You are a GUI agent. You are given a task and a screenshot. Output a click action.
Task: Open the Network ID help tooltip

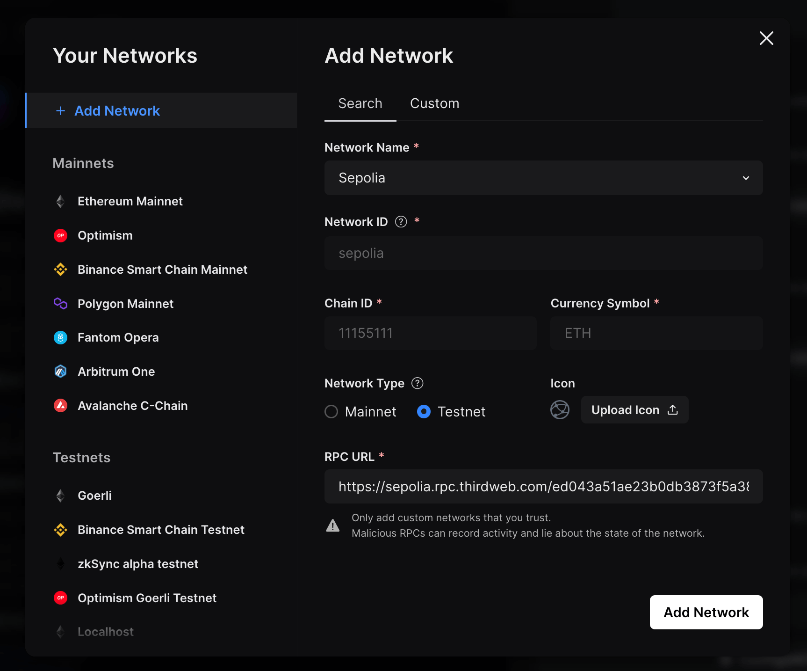(x=401, y=221)
